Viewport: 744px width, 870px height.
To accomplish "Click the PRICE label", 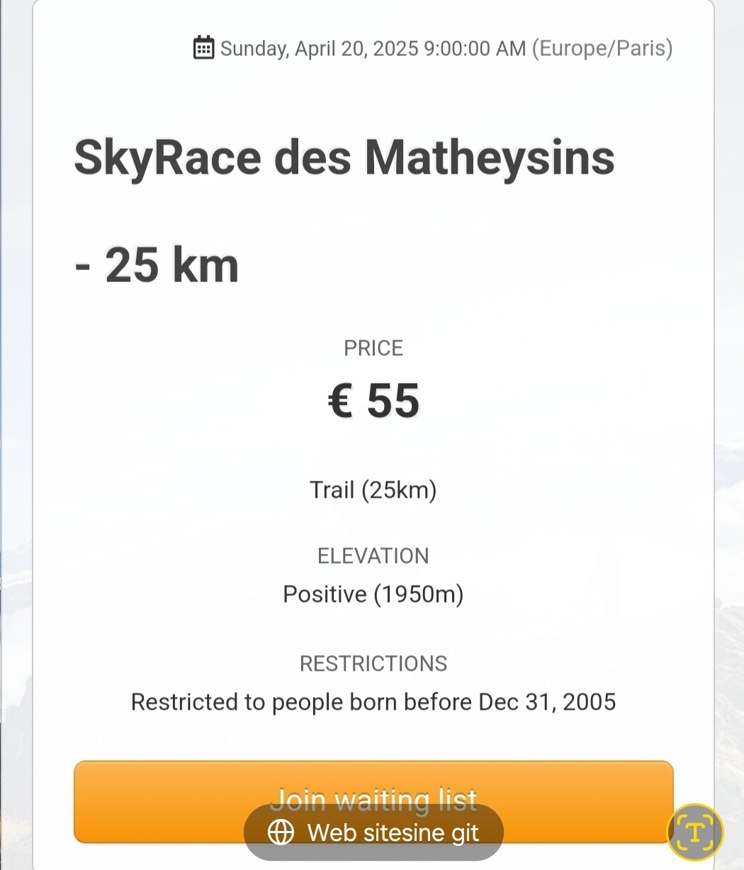I will click(373, 347).
